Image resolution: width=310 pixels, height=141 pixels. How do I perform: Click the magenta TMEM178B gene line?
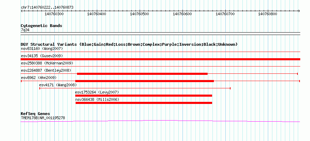(160, 121)
